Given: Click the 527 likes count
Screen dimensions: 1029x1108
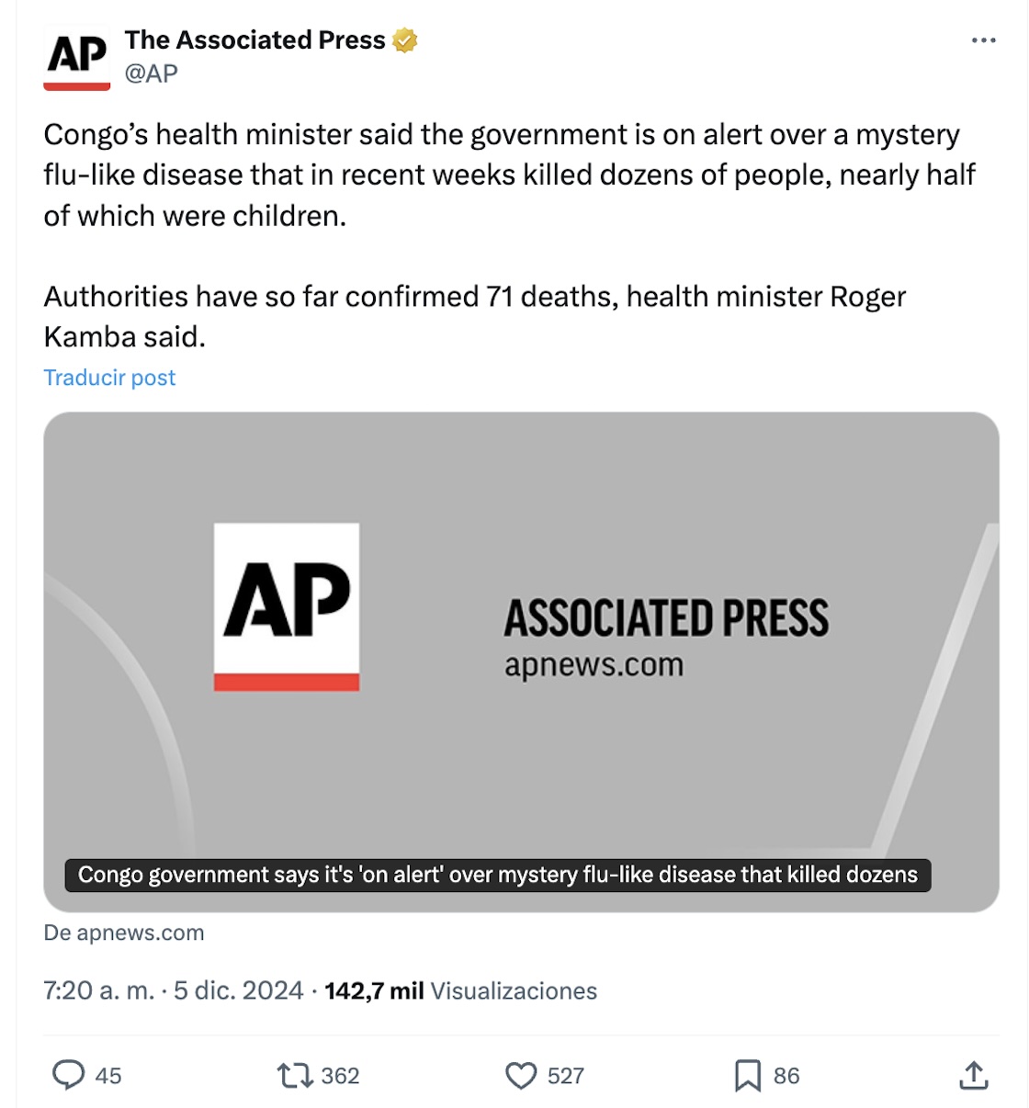Looking at the screenshot, I should (566, 1076).
